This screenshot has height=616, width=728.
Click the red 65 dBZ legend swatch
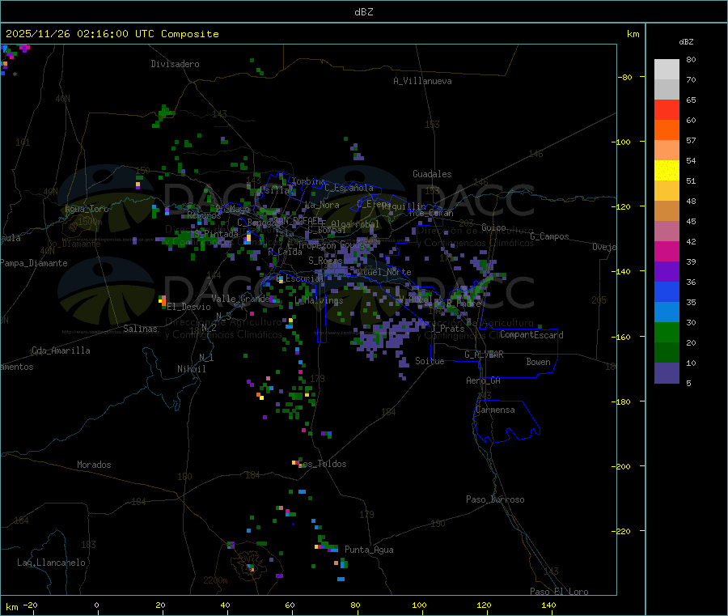point(667,109)
